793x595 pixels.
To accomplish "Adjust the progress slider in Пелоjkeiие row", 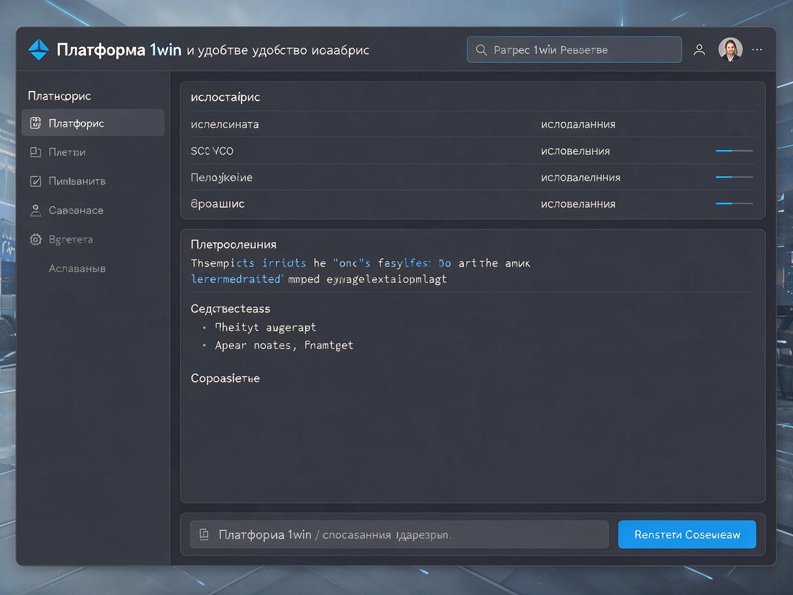I will tap(734, 177).
